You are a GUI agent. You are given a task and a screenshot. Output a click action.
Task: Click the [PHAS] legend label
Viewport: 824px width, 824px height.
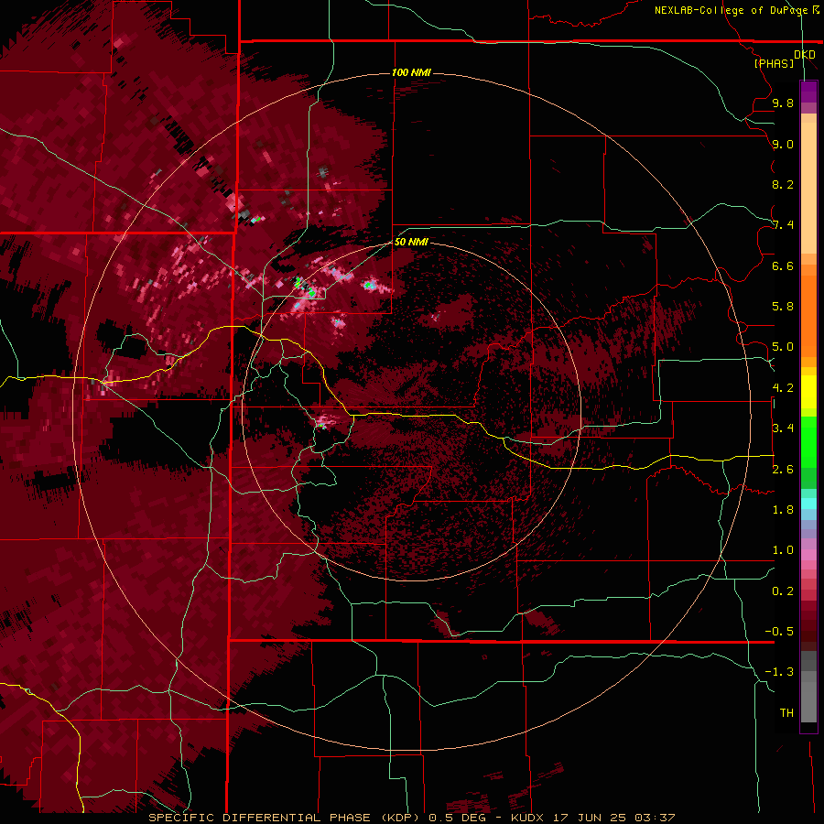coord(774,63)
